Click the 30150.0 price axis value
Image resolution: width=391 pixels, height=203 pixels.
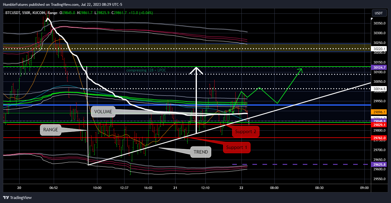pyautogui.click(x=379, y=62)
